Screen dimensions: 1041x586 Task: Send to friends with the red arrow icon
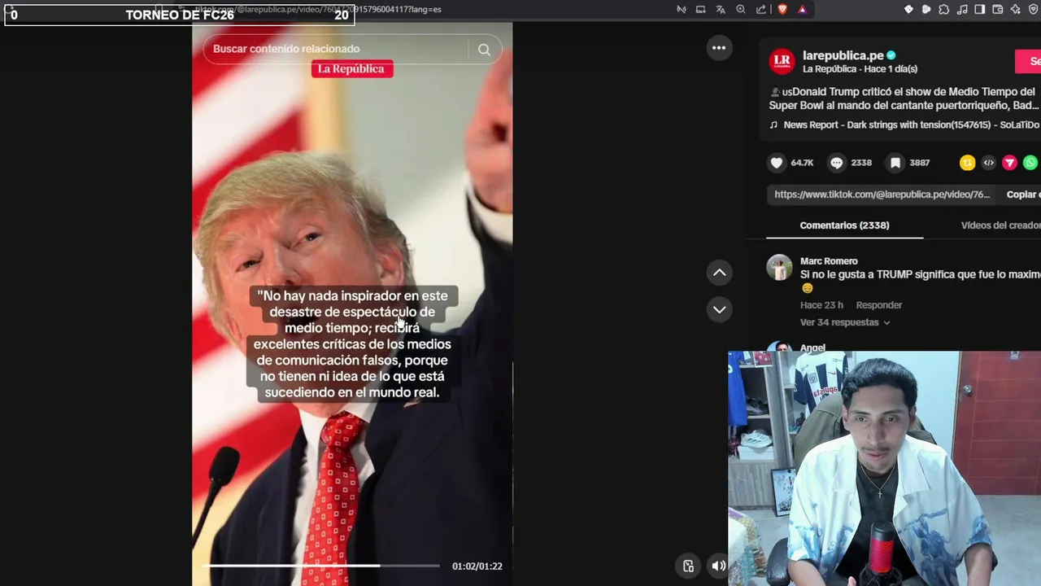1009,163
